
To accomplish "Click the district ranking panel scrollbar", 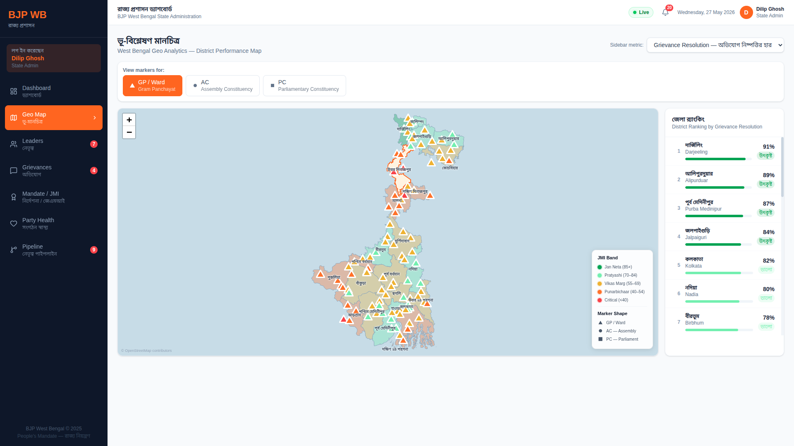I will coord(782,167).
